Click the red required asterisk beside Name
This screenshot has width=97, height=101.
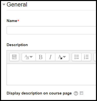pyautogui.click(x=18, y=21)
